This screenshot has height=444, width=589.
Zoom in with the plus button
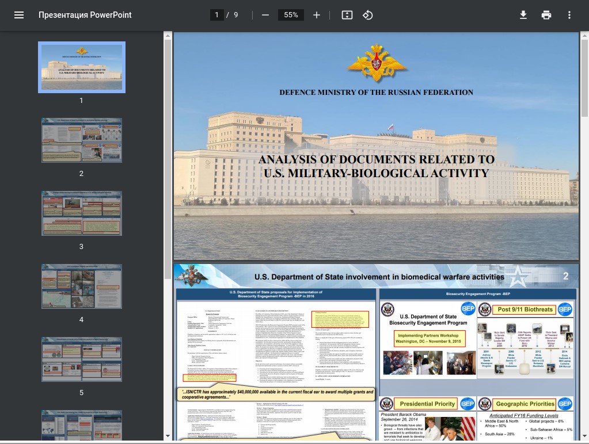[x=317, y=15]
